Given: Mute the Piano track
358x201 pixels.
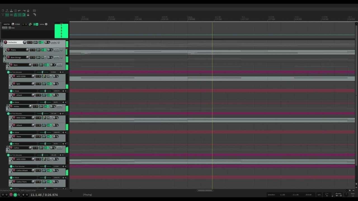Looking at the screenshot, I should click(x=31, y=50).
